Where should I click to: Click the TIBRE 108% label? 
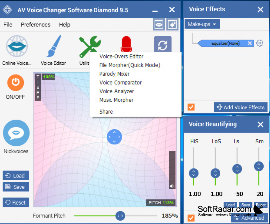tap(49, 77)
